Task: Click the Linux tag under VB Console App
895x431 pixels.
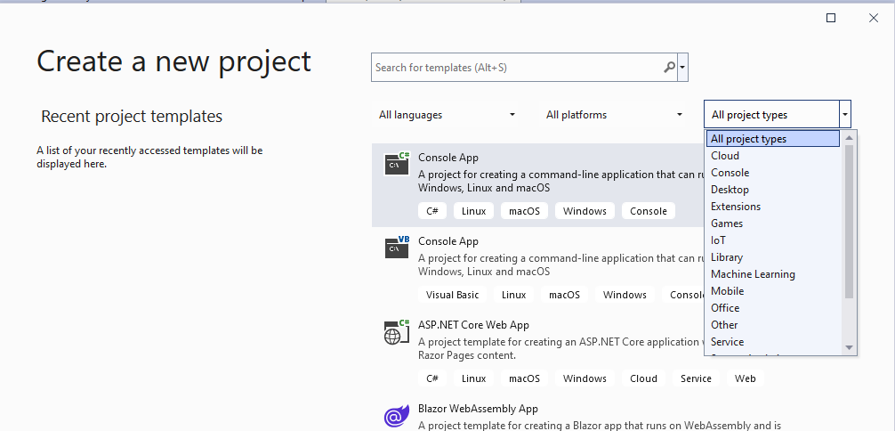Action: click(x=513, y=295)
